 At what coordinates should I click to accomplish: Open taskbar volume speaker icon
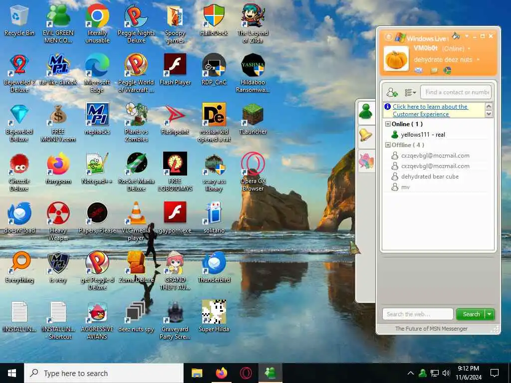pyautogui.click(x=446, y=373)
